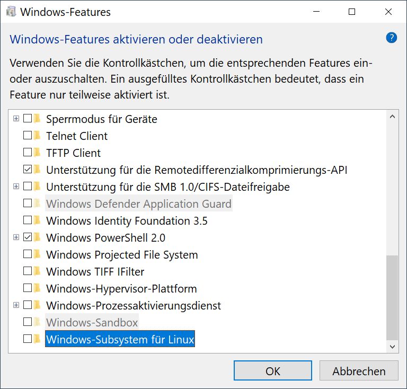This screenshot has width=407, height=389.
Task: Expand the SMB 1.0/CIFS-Dateifreigabe node
Action: point(16,187)
